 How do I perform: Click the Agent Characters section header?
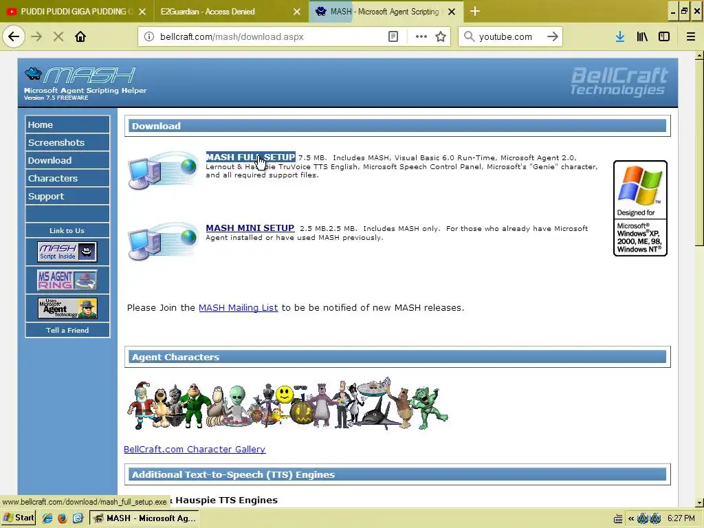pyautogui.click(x=397, y=357)
